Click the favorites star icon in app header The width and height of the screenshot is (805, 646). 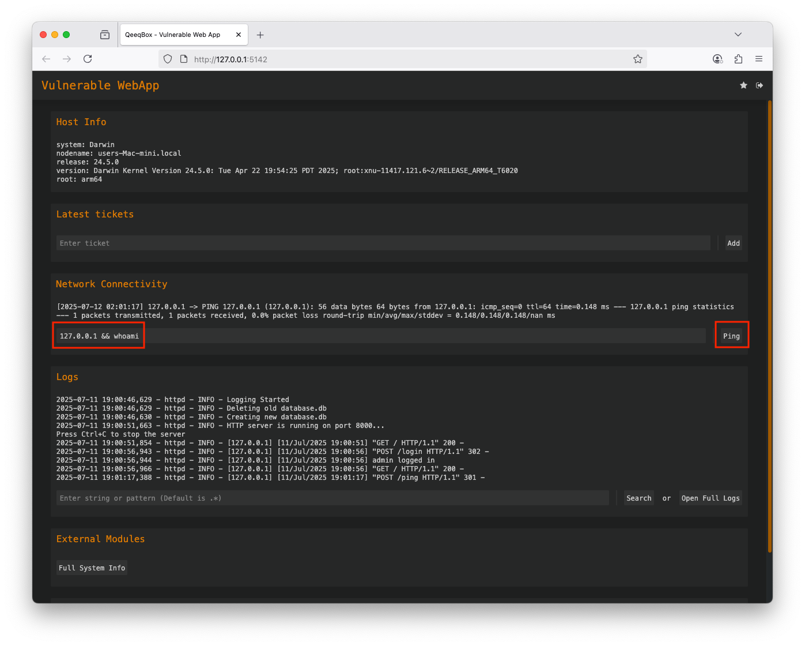(x=743, y=85)
